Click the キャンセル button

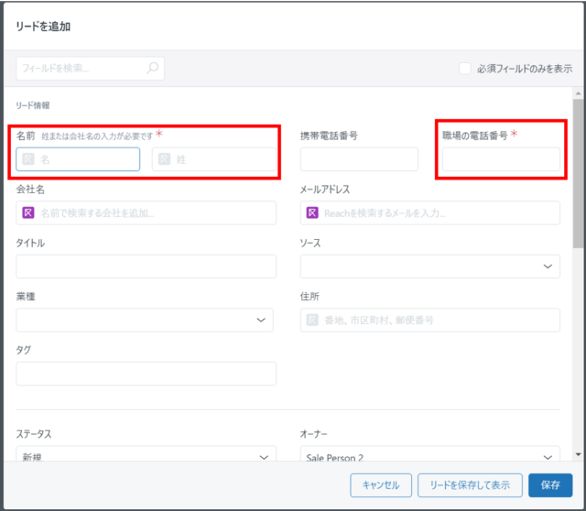(381, 485)
